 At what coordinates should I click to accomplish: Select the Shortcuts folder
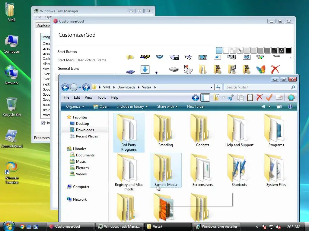click(x=239, y=171)
